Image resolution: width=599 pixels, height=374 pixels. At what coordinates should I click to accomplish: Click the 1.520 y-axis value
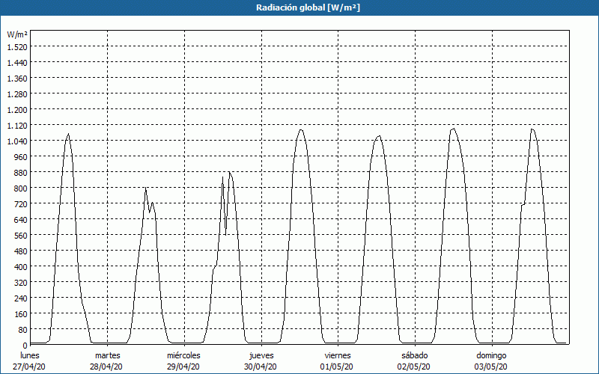tap(16, 46)
